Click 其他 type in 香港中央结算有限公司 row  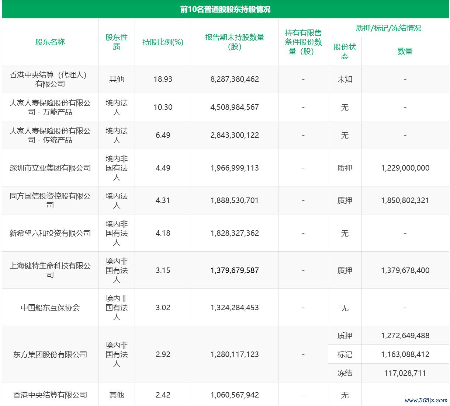pos(117,395)
